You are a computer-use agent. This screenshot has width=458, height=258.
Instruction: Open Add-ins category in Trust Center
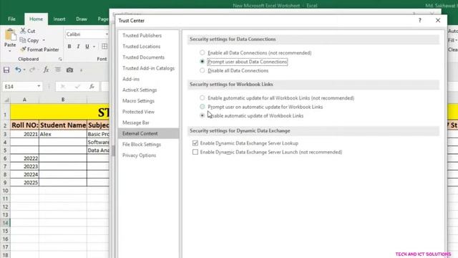131,79
